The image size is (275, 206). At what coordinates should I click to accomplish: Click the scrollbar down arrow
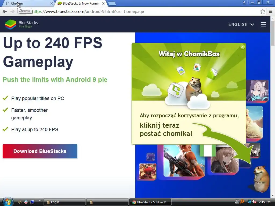pyautogui.click(x=273, y=196)
